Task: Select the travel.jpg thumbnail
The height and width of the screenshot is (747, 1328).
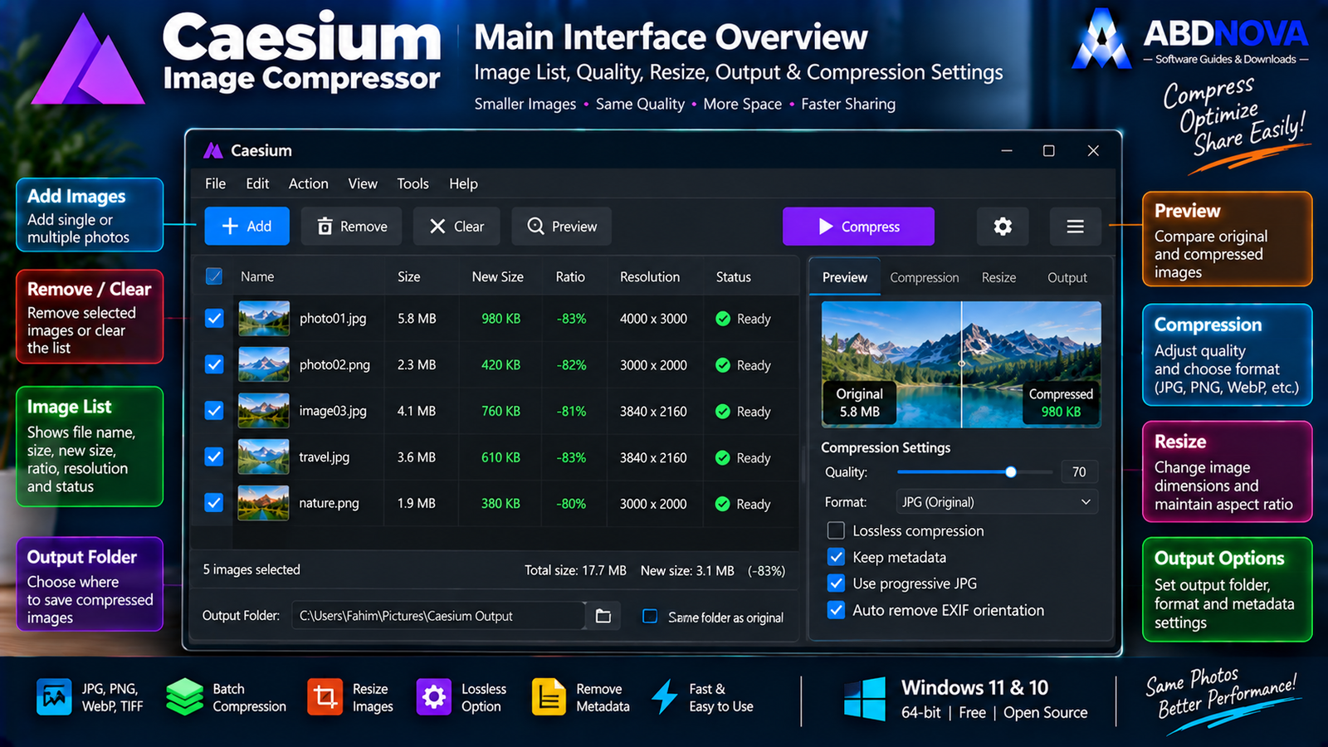Action: click(x=264, y=456)
